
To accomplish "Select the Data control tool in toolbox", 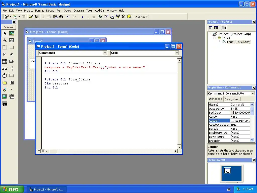I will pyautogui.click(x=12, y=97).
